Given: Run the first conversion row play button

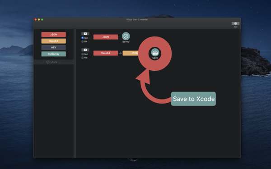Looking at the screenshot, I should (85, 34).
